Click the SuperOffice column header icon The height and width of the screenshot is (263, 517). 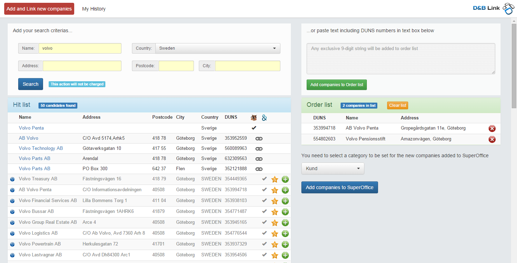coord(254,118)
